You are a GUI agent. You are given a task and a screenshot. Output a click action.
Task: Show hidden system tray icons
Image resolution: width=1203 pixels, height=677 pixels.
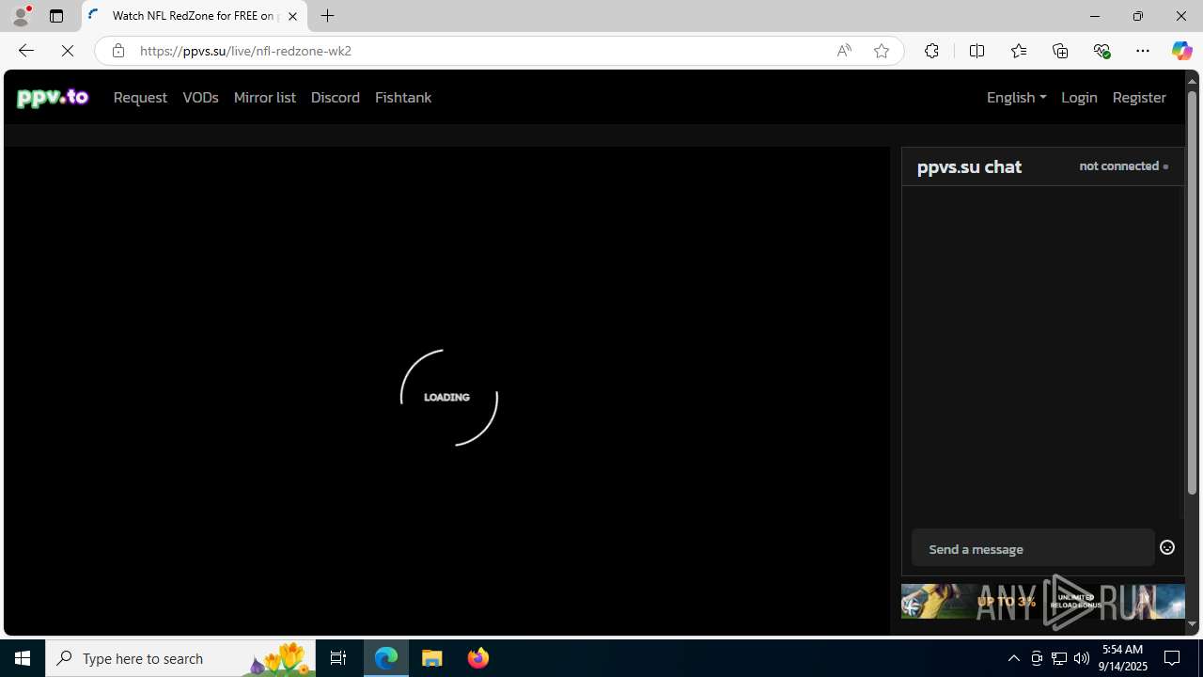1013,658
